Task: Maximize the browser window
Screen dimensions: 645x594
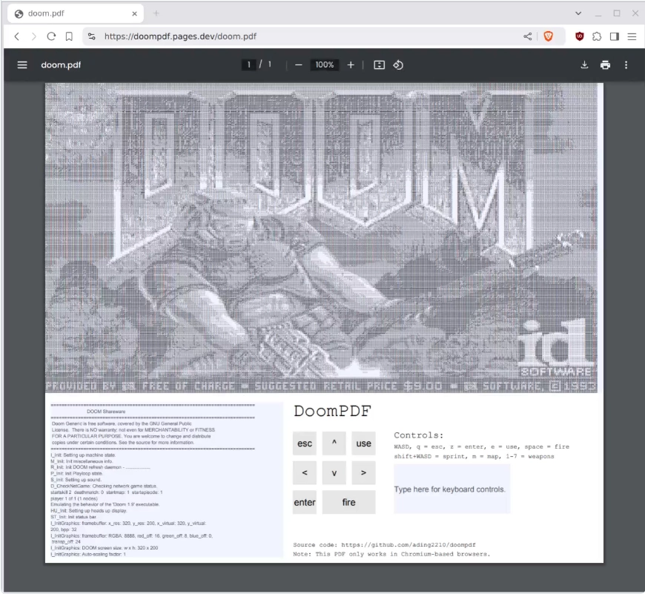Action: pyautogui.click(x=617, y=13)
